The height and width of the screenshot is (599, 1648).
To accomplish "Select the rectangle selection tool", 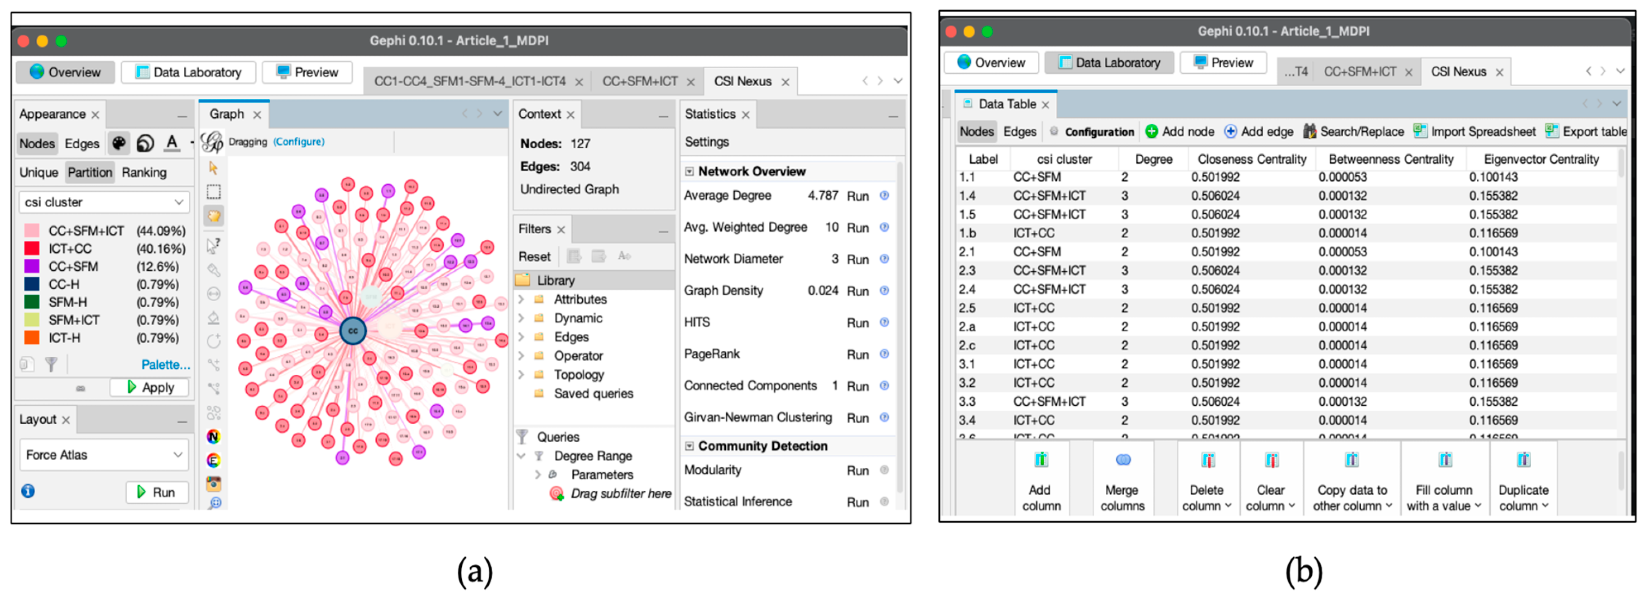I will (x=214, y=192).
